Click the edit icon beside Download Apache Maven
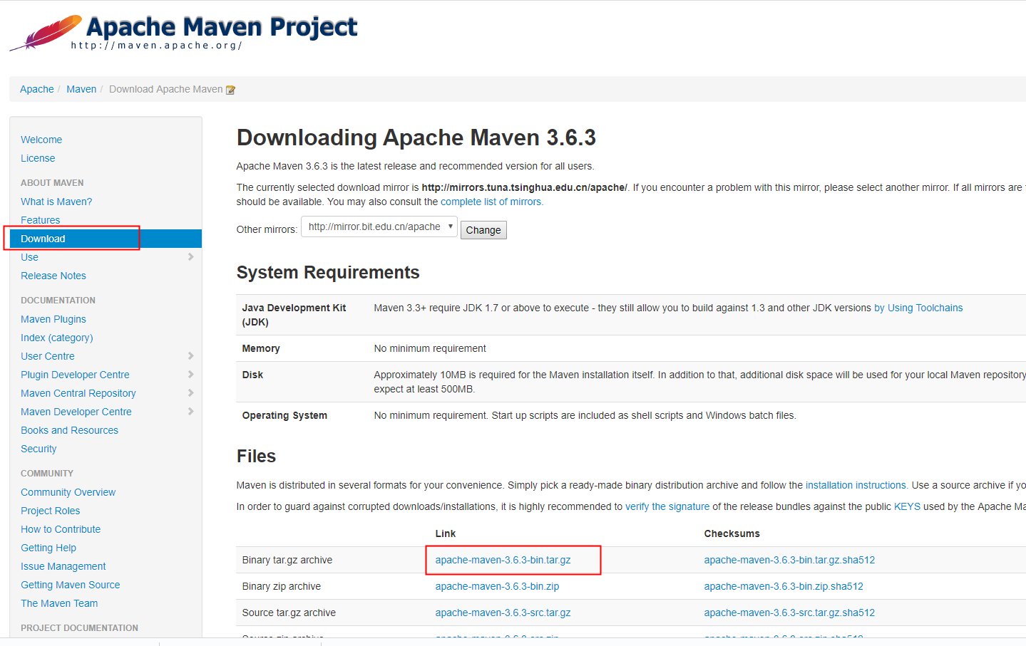The height and width of the screenshot is (646, 1026). pos(230,90)
